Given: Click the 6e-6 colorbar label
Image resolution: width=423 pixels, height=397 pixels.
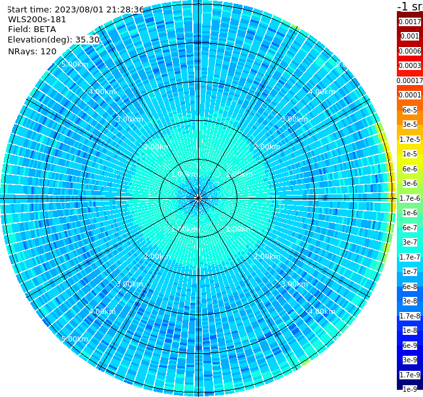Looking at the screenshot, I should point(410,169).
